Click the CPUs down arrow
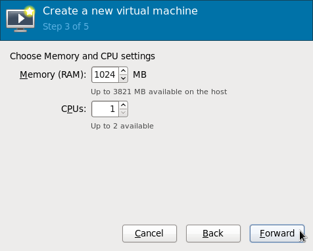 124,113
